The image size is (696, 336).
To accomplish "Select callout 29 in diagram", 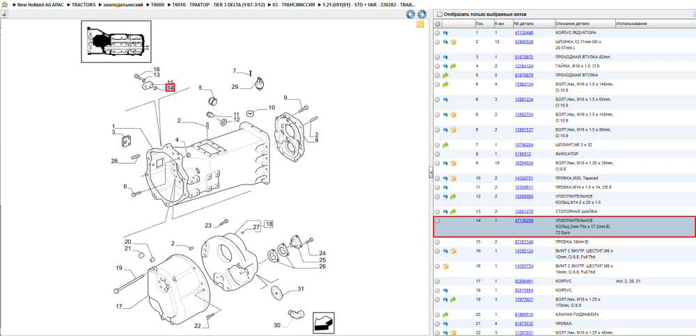I will (235, 86).
